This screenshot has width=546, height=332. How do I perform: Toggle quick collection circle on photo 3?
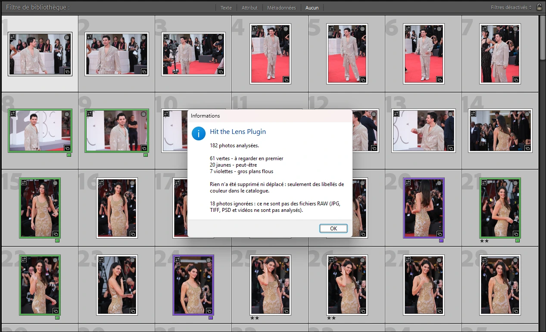(220, 37)
